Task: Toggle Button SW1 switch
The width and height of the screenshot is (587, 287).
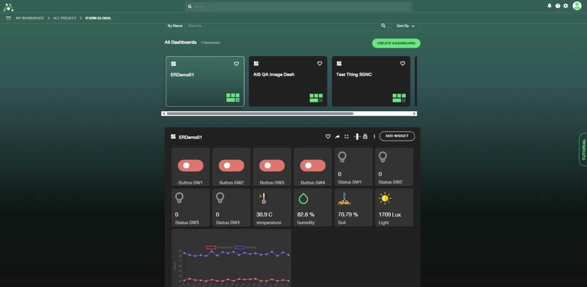Action: pos(190,166)
